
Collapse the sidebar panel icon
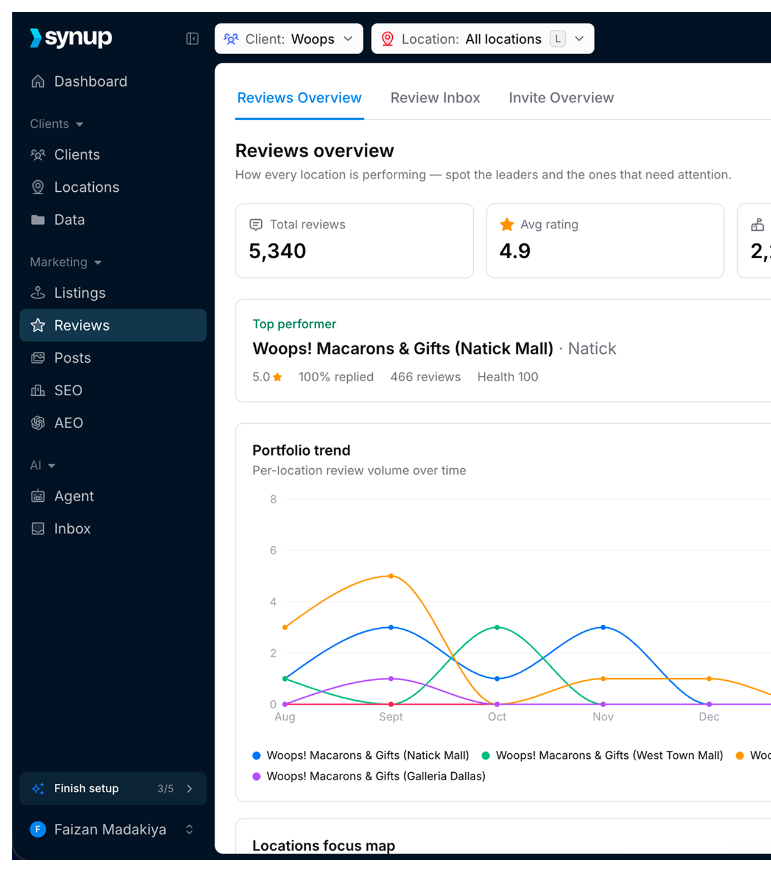click(x=192, y=39)
